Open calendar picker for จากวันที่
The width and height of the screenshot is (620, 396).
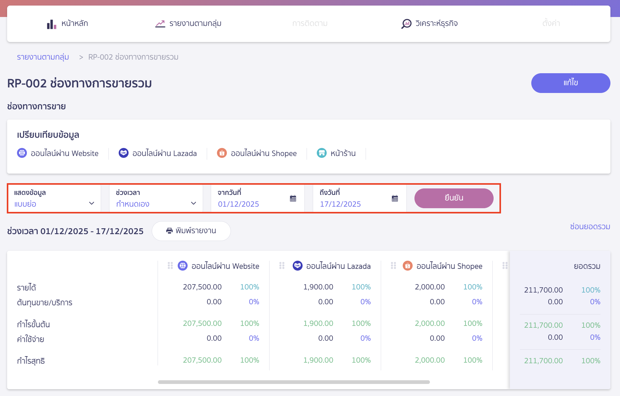click(293, 198)
